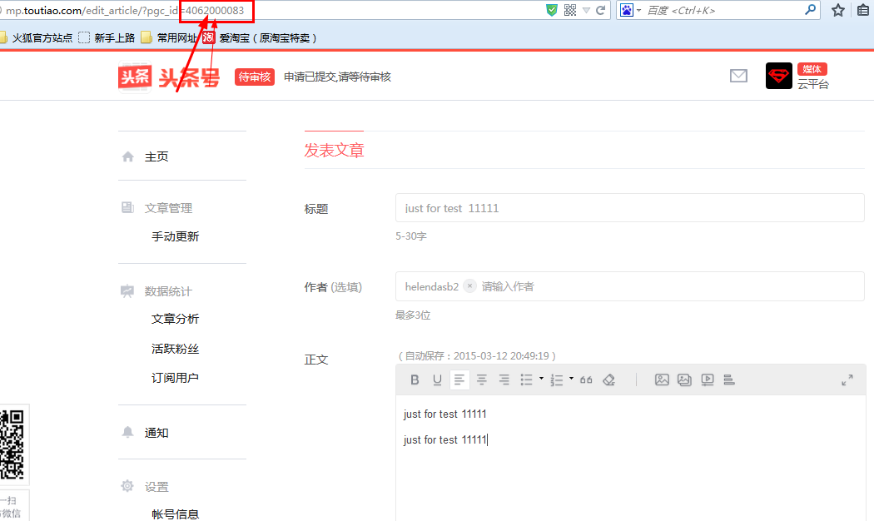
Task: Open 常用网址 bookmark folder
Action: pos(170,38)
